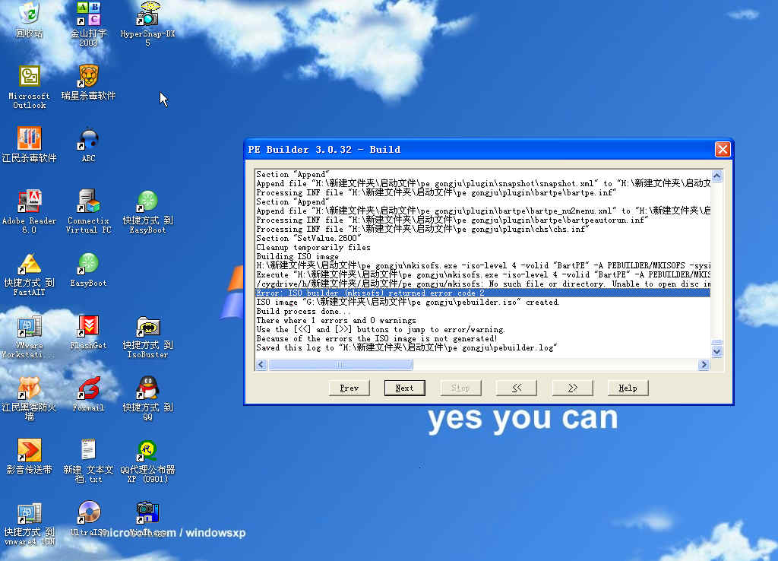Image resolution: width=778 pixels, height=561 pixels.
Task: Click Next in the PE Builder dialog
Action: pyautogui.click(x=405, y=388)
